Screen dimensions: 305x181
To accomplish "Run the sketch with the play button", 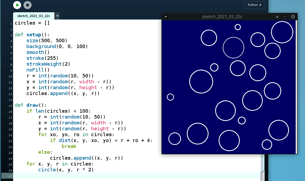I will pos(17,5).
